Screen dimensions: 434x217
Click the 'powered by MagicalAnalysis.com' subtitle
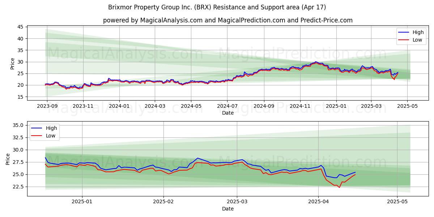click(x=228, y=20)
